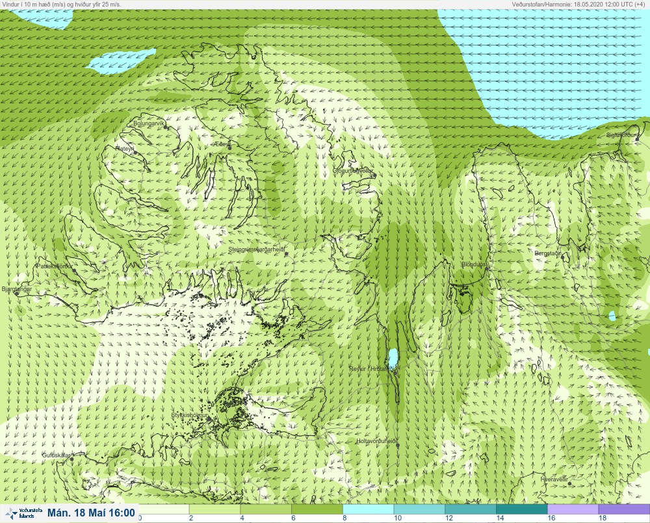Click the legend value 6

coord(294,518)
